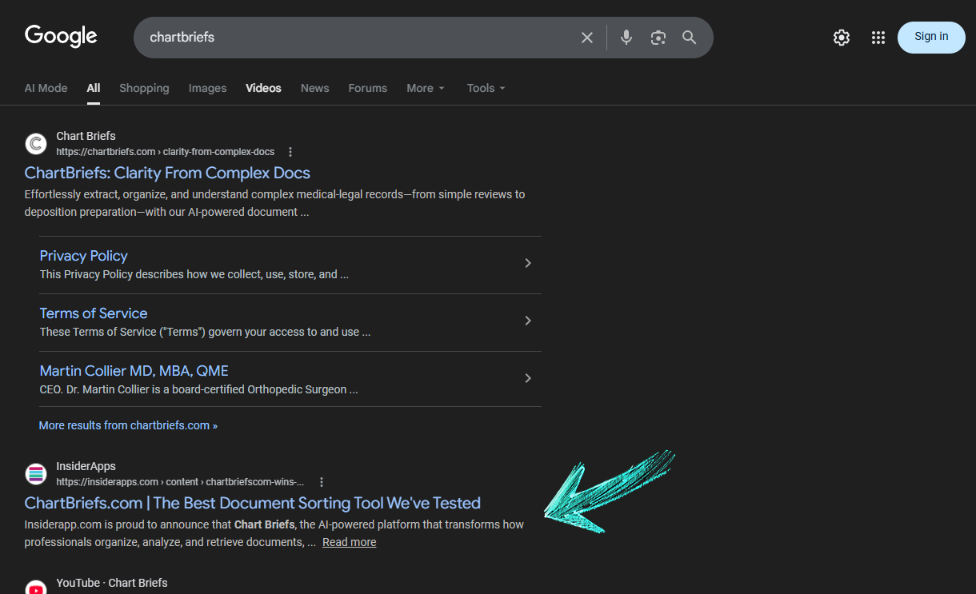Open three-dot menu for InsiderApps result
This screenshot has height=594, width=976.
(322, 482)
